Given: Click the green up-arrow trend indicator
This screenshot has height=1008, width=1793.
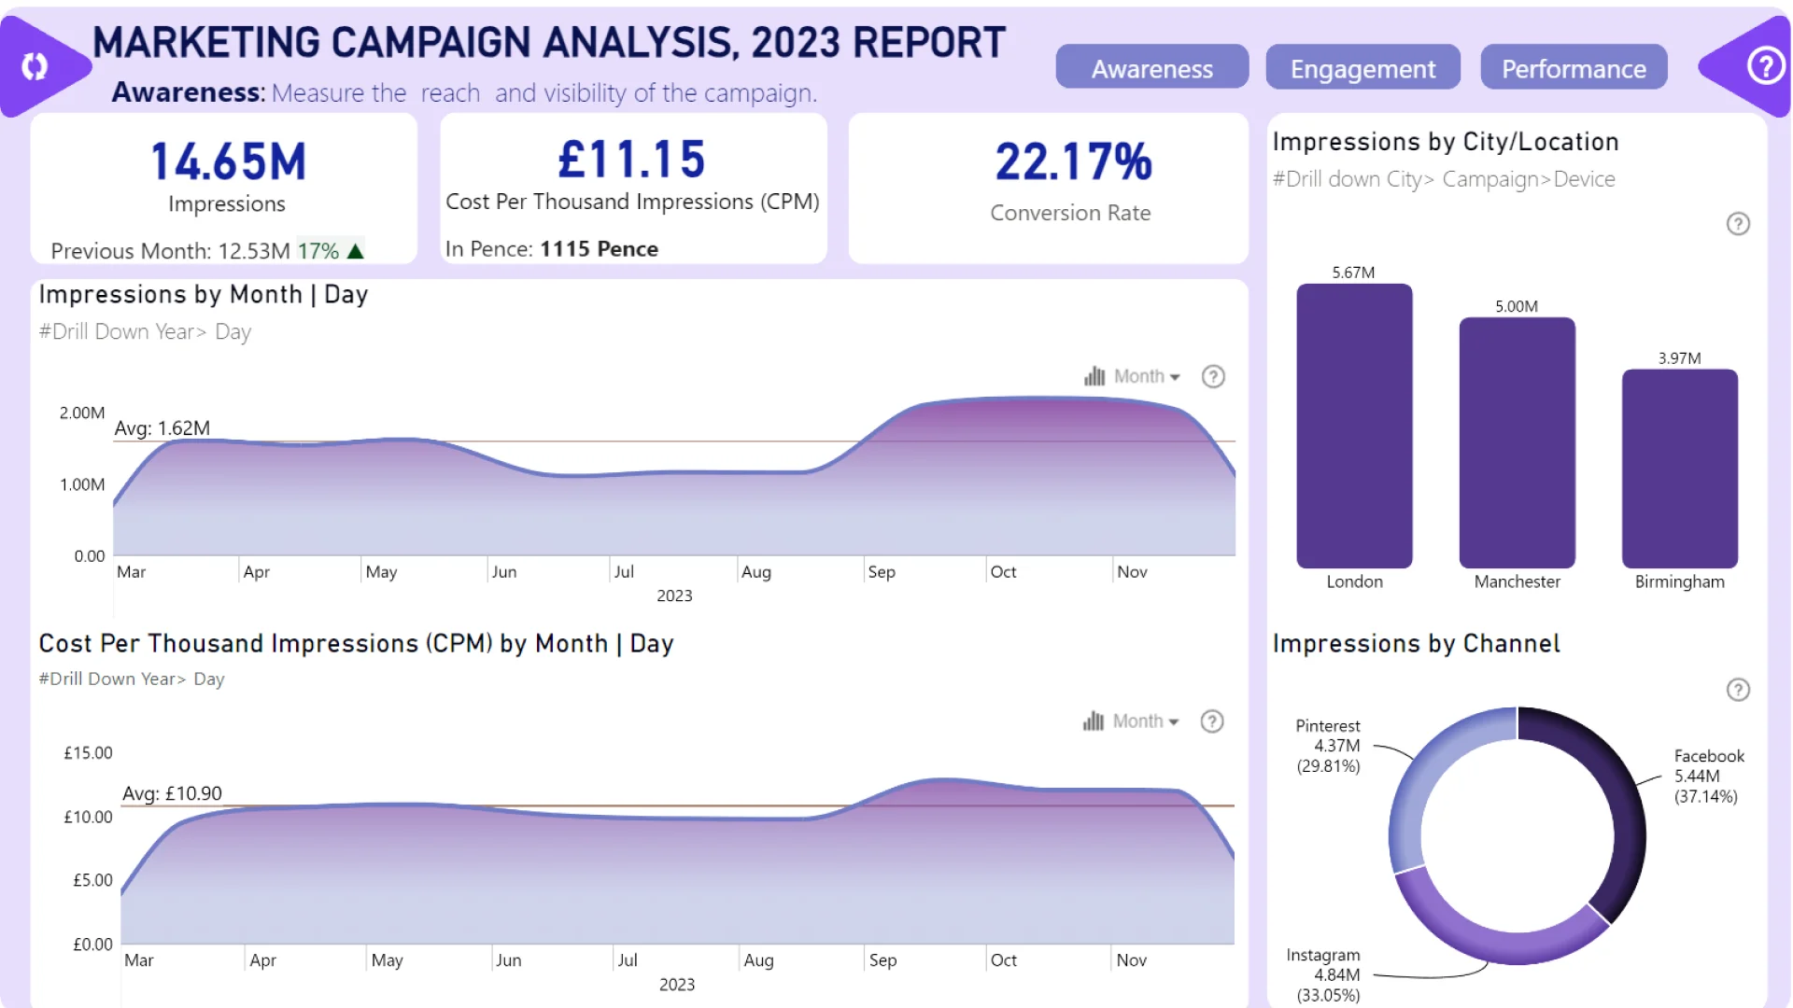Looking at the screenshot, I should (x=355, y=251).
